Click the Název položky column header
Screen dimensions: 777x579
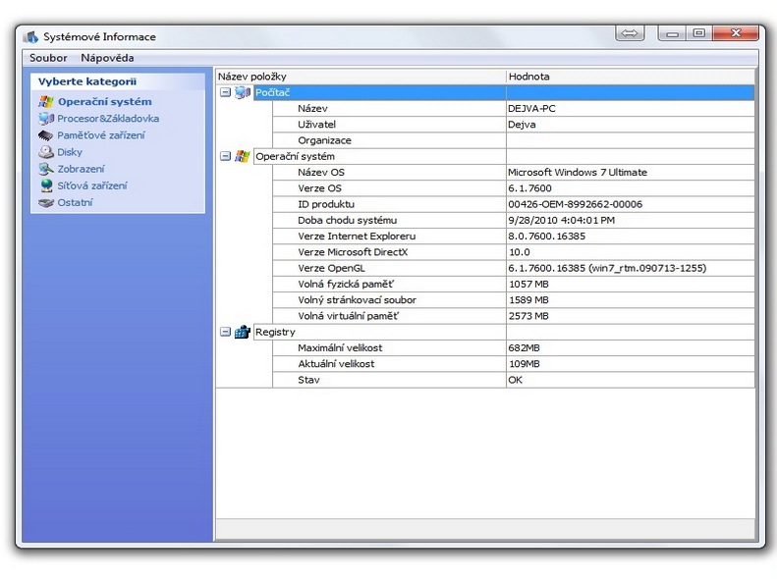pyautogui.click(x=361, y=77)
